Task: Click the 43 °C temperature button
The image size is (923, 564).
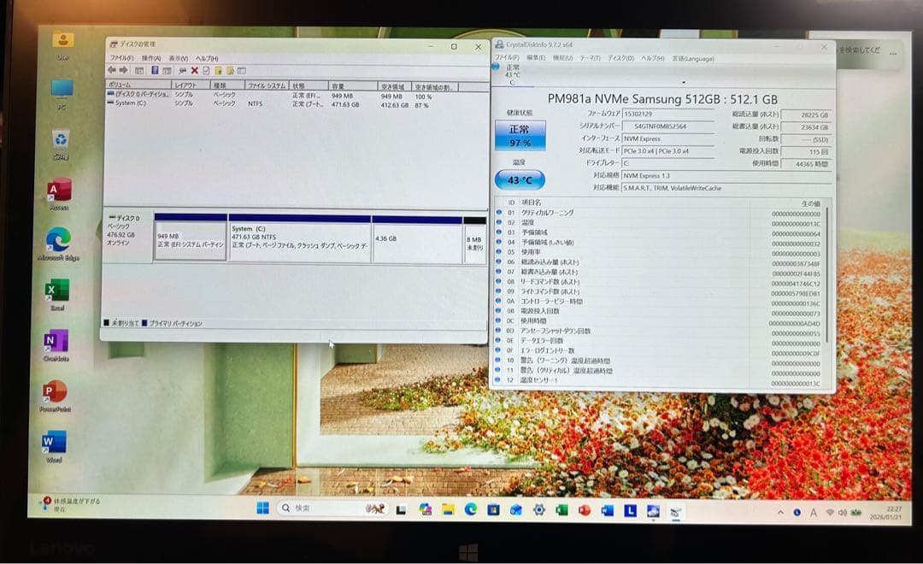Action: point(520,180)
